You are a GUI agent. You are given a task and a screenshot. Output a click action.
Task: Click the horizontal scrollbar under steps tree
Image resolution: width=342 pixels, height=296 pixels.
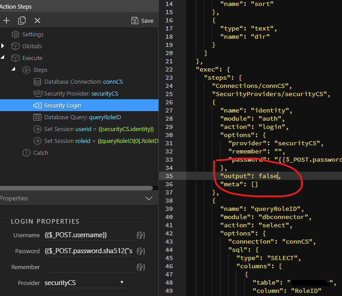pyautogui.click(x=76, y=188)
